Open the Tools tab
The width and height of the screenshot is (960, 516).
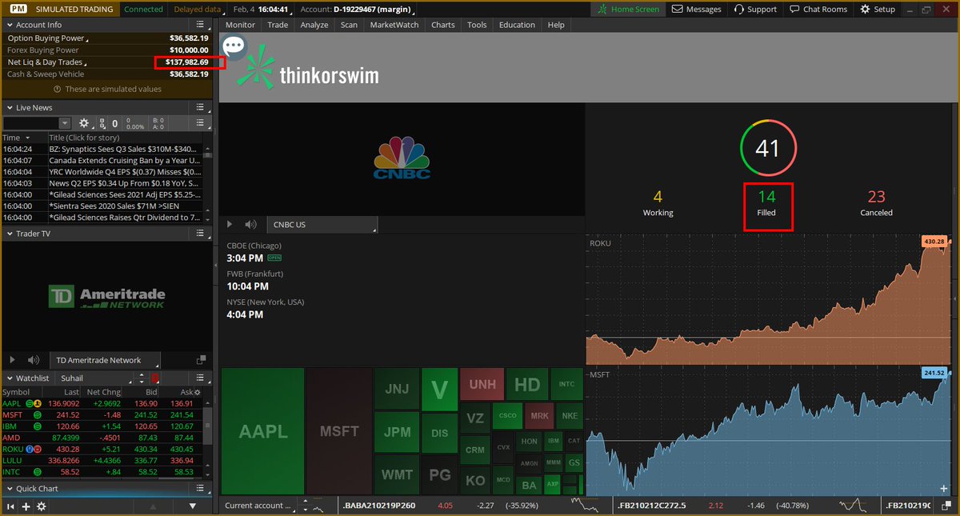[x=477, y=25]
